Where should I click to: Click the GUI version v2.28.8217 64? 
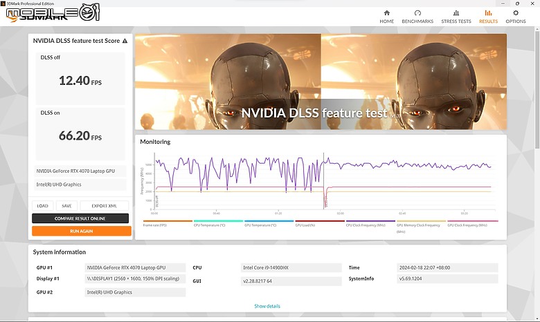tap(291, 281)
